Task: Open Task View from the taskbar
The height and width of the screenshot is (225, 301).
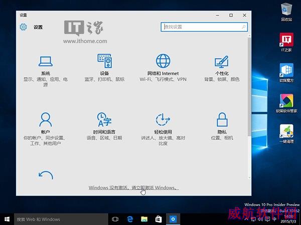Action: [115, 219]
